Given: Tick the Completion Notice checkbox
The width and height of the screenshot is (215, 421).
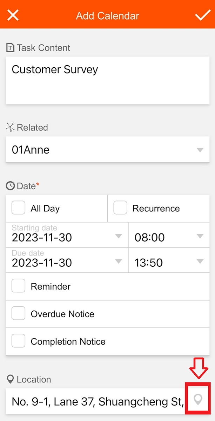Looking at the screenshot, I should pos(19,341).
